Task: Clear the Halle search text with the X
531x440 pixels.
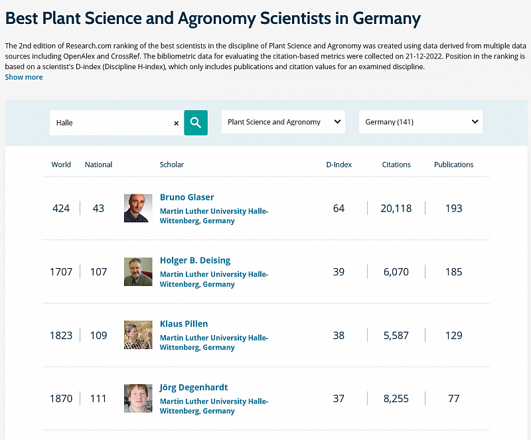Action: tap(176, 123)
